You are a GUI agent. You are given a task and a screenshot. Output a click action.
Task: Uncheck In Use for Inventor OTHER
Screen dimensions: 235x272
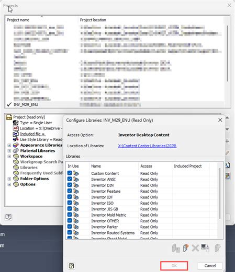point(70,220)
